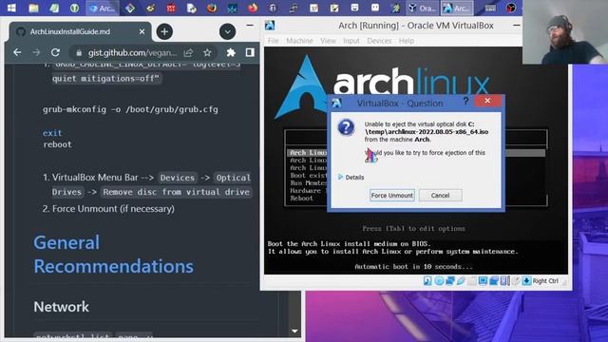Open the tab search dropdown in Chrome

click(227, 31)
